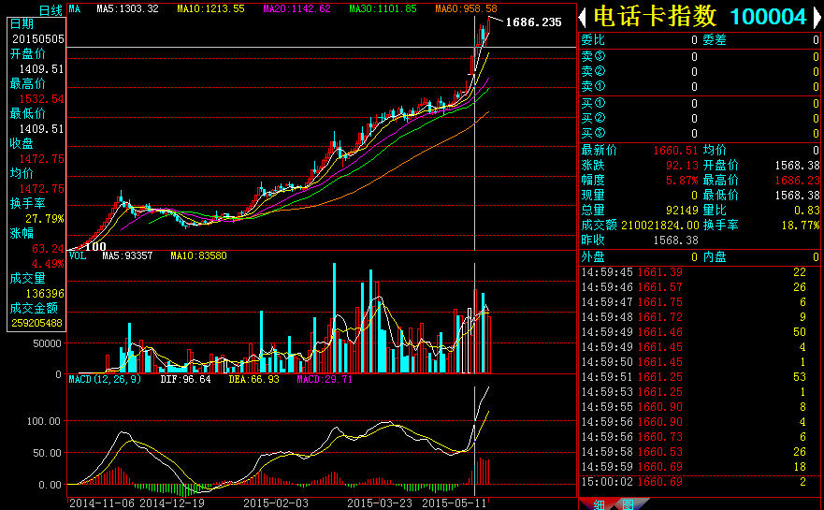The image size is (824, 510).
Task: Click the quote-panel 最高价 value 1686.23
Action: 797,181
